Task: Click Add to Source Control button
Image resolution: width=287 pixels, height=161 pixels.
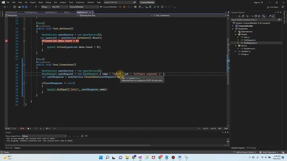Action: click(x=245, y=152)
